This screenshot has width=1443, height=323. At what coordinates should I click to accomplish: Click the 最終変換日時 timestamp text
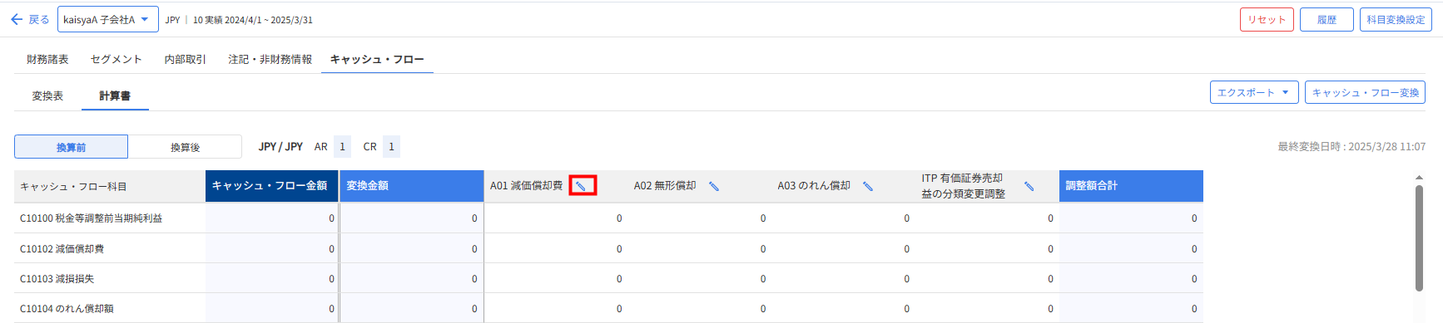click(x=1351, y=147)
